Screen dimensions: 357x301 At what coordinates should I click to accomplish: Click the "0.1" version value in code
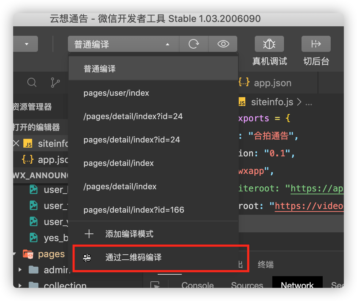(x=277, y=153)
